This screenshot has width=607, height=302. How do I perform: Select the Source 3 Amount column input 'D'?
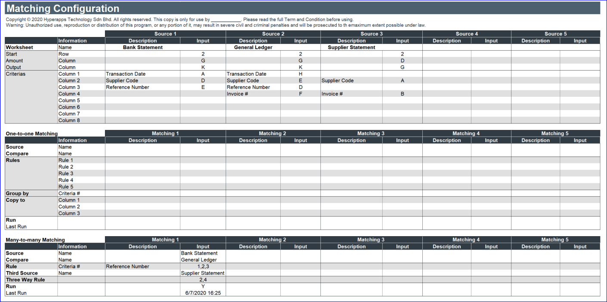[402, 61]
